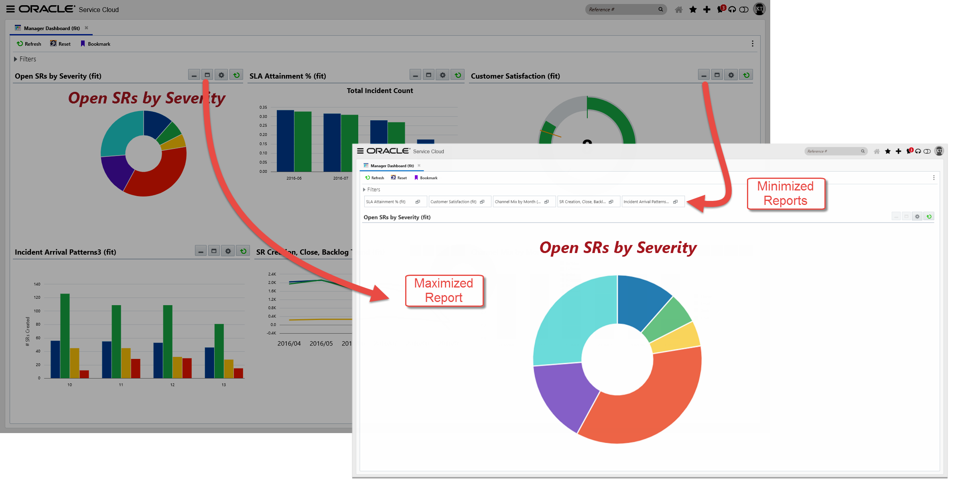Open the hamburger menu next to Oracle logo

[x=10, y=9]
